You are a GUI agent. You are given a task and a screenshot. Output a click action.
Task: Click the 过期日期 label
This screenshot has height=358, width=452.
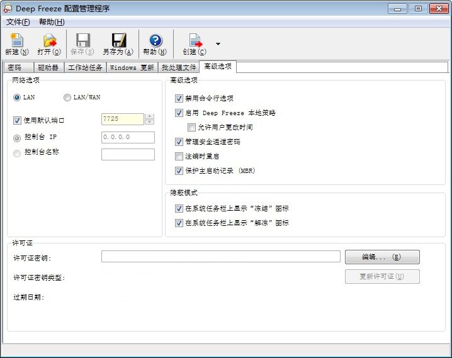28,297
